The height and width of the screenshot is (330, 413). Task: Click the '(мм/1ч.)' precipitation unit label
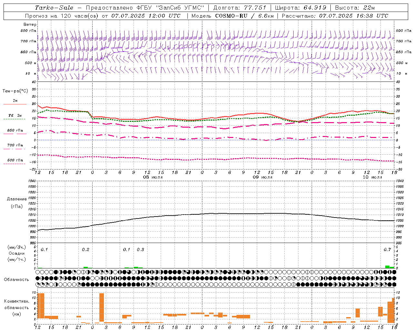17,259
